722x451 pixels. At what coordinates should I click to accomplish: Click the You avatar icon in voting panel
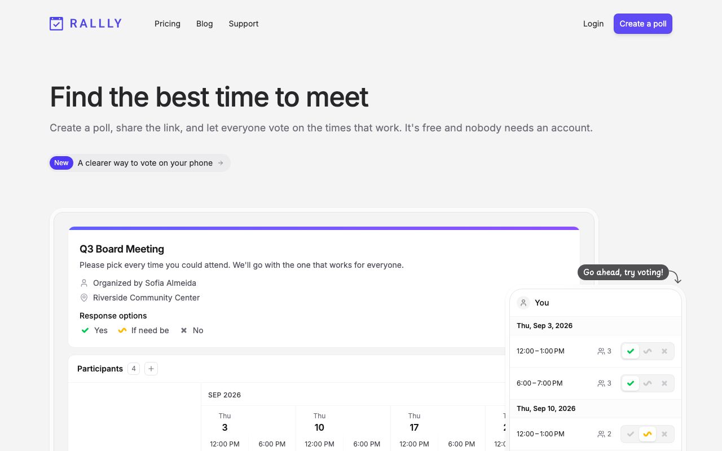pyautogui.click(x=523, y=303)
